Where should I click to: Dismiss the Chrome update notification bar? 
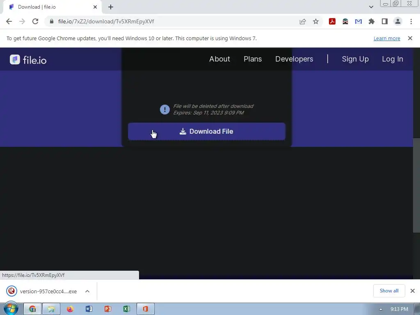[410, 38]
